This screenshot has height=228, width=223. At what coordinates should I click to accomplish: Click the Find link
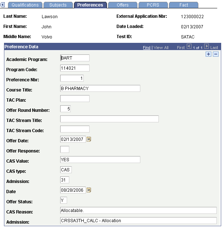[x=146, y=48]
